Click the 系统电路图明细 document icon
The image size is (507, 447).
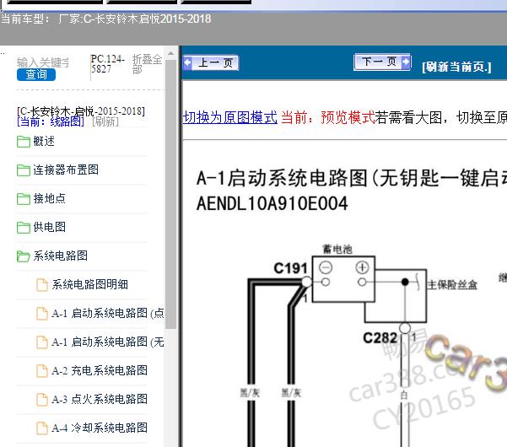pyautogui.click(x=42, y=285)
